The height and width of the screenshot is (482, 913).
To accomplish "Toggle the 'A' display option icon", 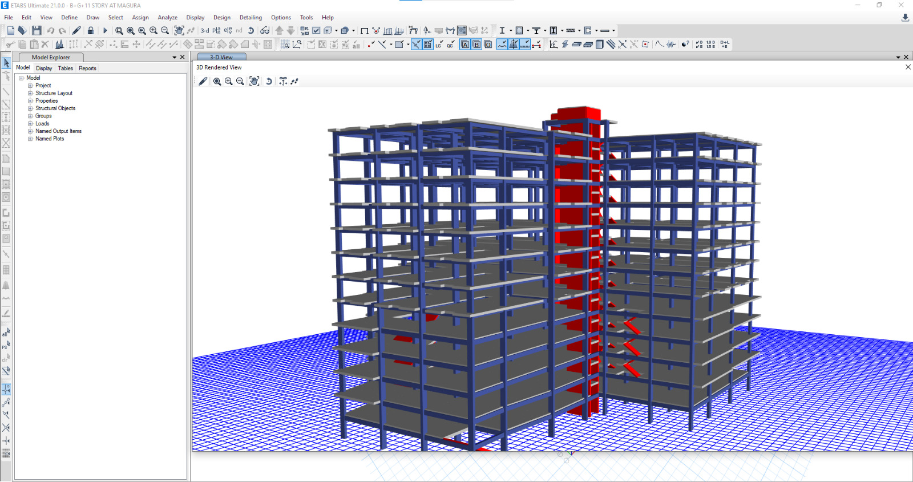I will coord(465,44).
